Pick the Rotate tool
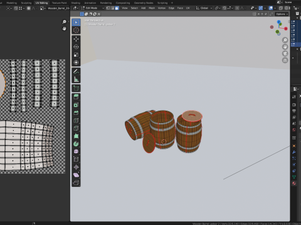301x225 pixels. tap(76, 47)
